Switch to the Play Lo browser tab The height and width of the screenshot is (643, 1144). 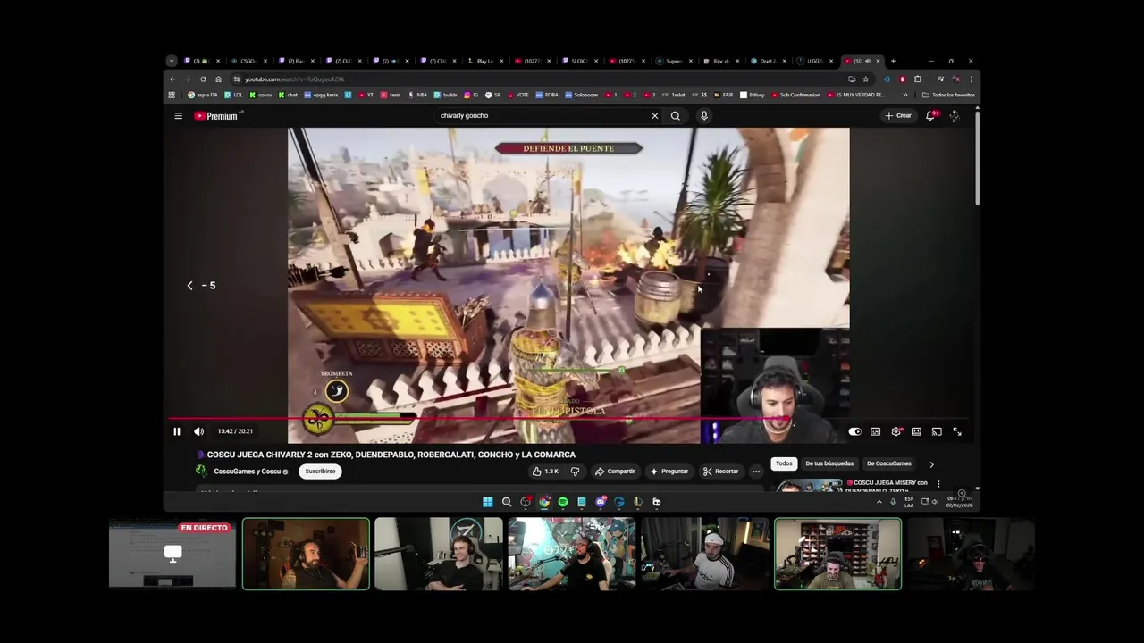485,61
